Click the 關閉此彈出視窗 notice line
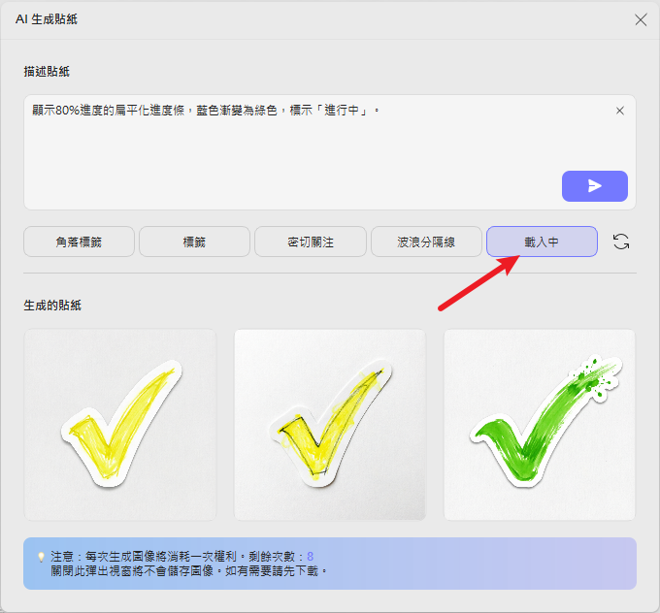Image resolution: width=660 pixels, height=613 pixels. [189, 571]
